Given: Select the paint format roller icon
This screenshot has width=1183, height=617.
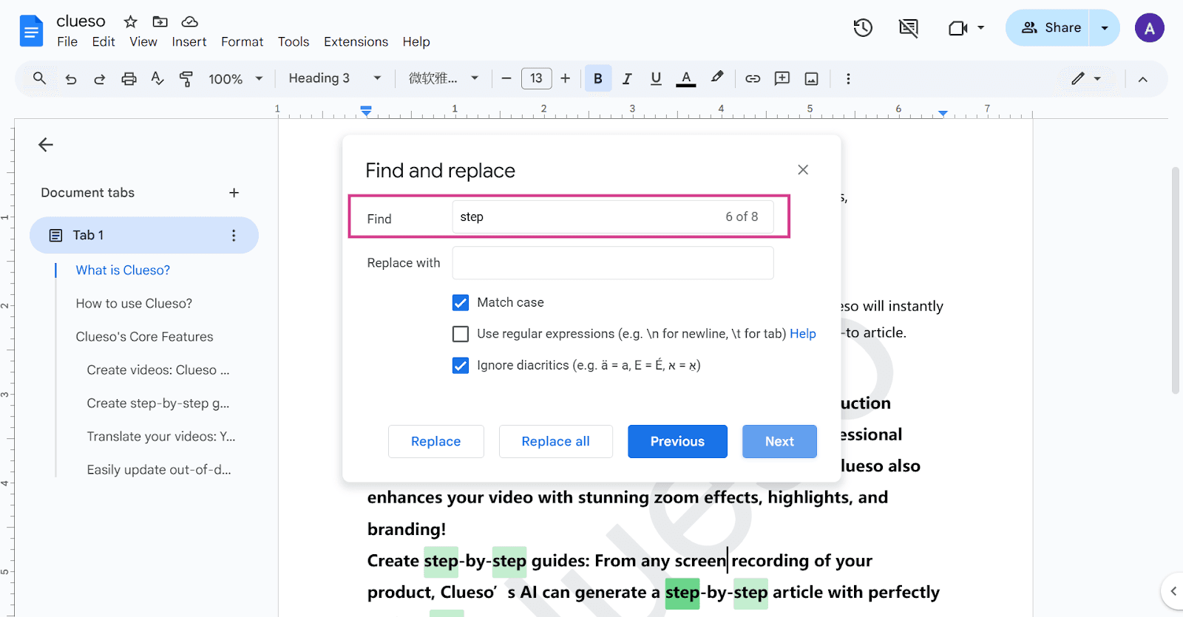Looking at the screenshot, I should (186, 78).
